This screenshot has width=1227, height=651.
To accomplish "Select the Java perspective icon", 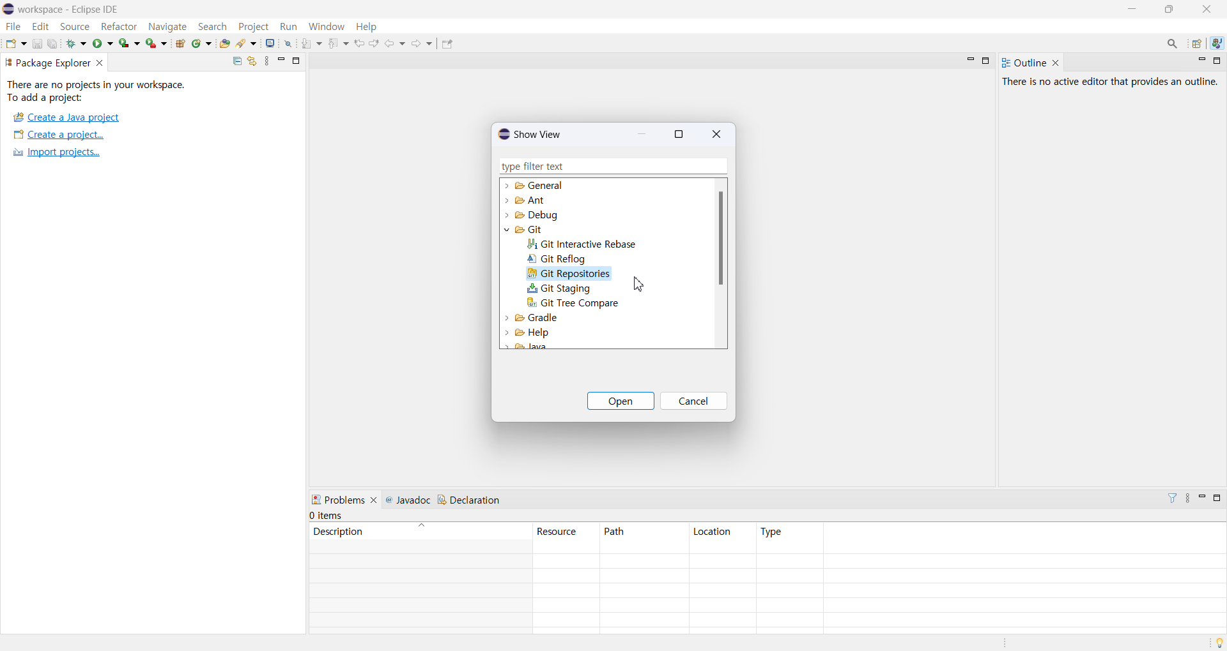I will coord(1218,44).
